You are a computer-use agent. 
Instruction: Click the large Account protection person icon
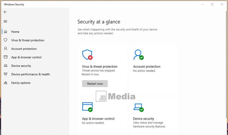coord(139,55)
